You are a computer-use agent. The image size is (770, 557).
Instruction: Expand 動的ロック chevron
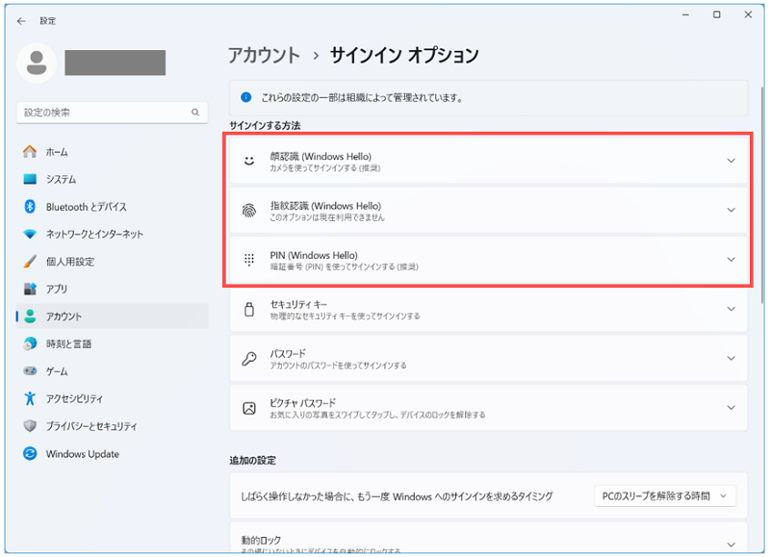[x=731, y=544]
